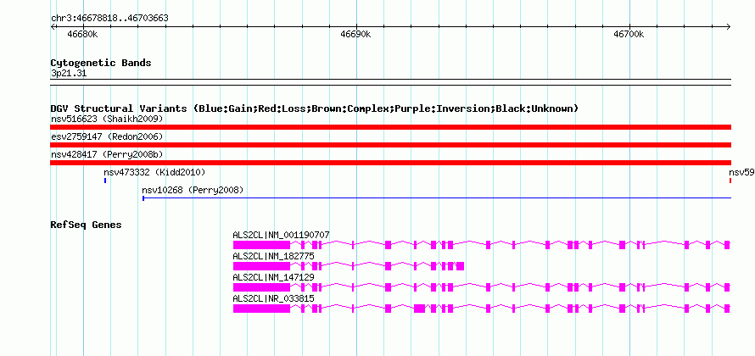Click the ALS2CL|NM_001190707 transcript label

tap(281, 235)
